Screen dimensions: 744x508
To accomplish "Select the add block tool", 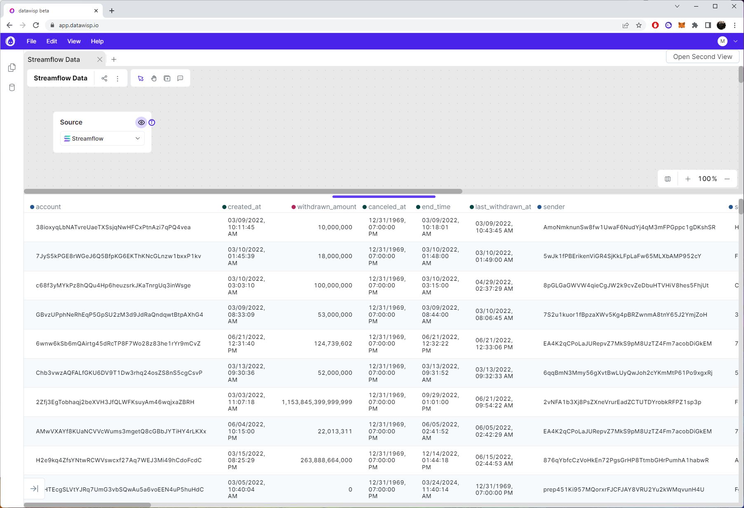I will [x=167, y=78].
